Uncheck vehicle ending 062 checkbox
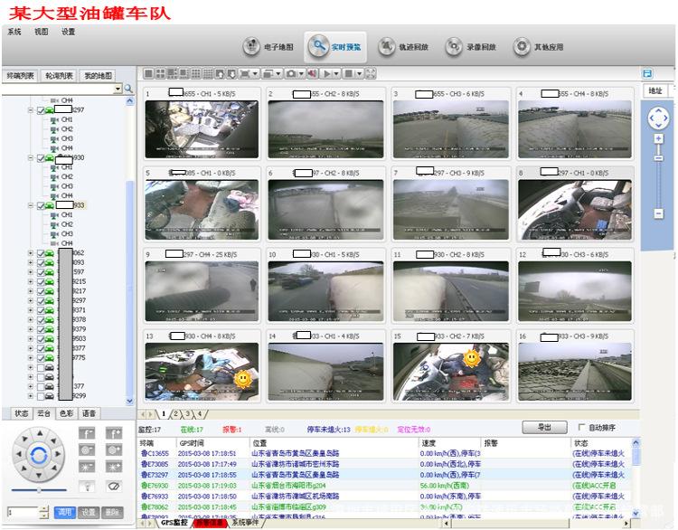Viewport: 678px width, 530px height. pos(41,253)
